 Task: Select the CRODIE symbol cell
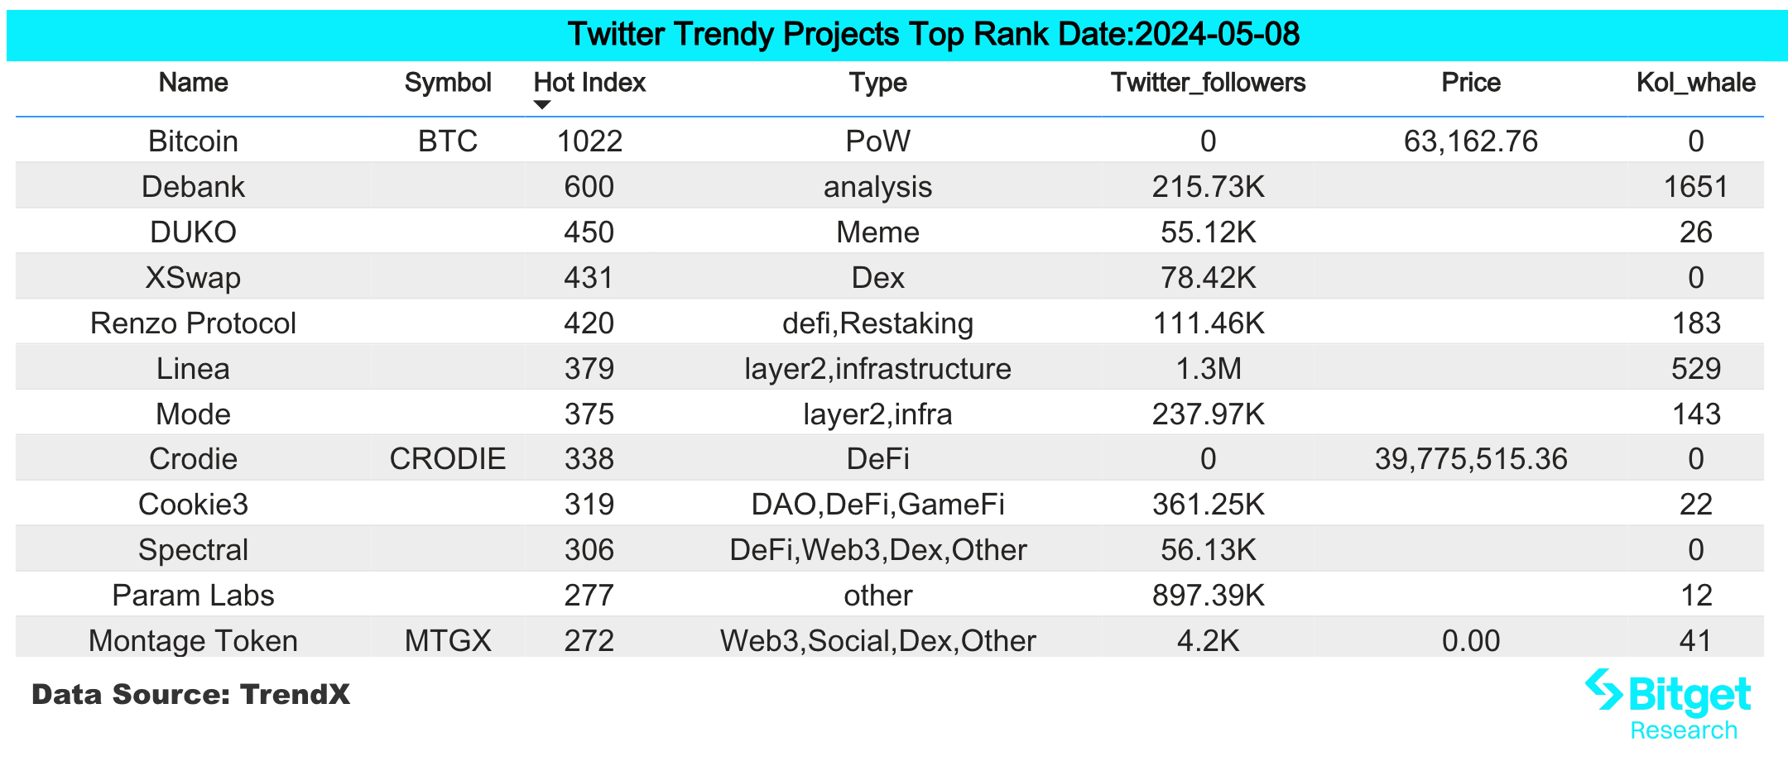[x=448, y=459]
